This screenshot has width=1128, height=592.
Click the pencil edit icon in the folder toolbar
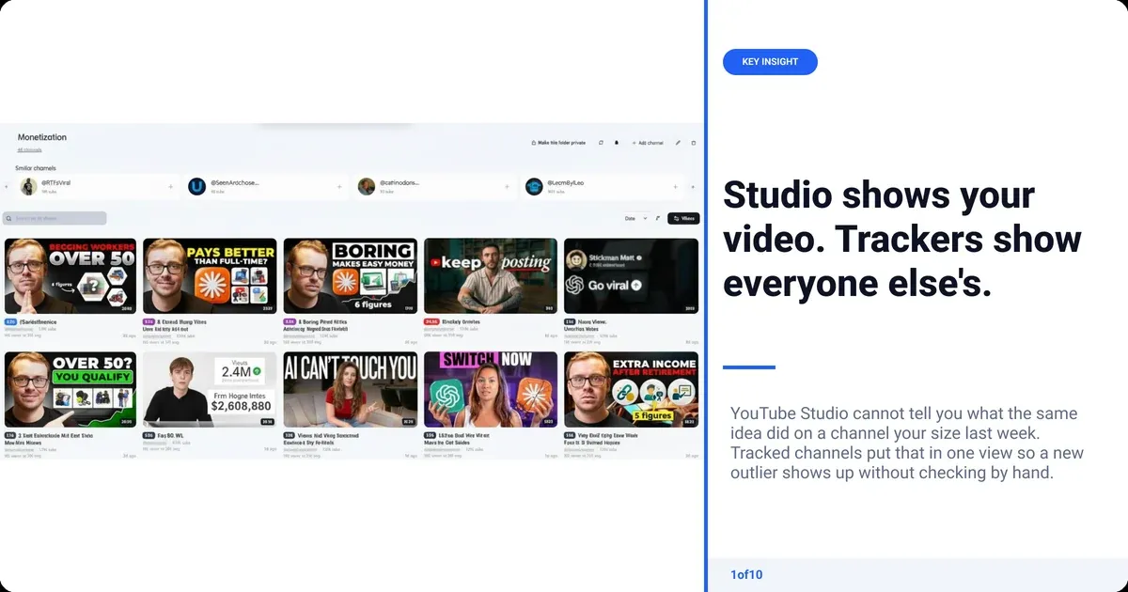click(x=678, y=143)
